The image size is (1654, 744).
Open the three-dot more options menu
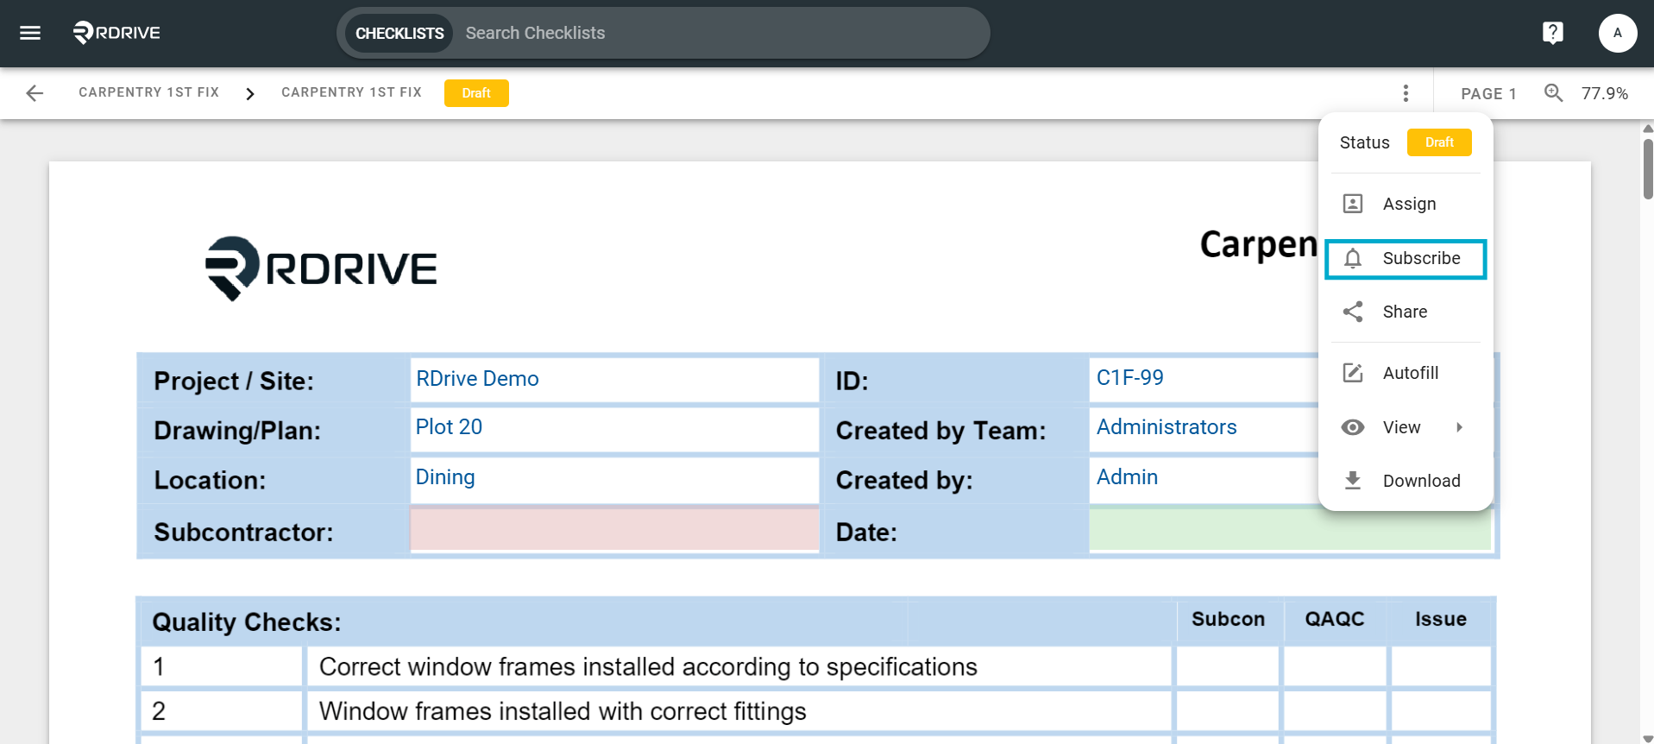(x=1406, y=93)
